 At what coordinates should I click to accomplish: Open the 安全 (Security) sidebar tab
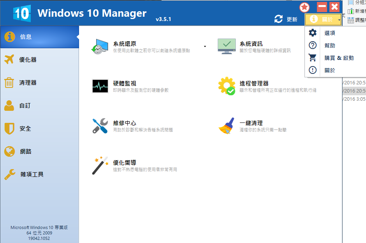pos(25,129)
